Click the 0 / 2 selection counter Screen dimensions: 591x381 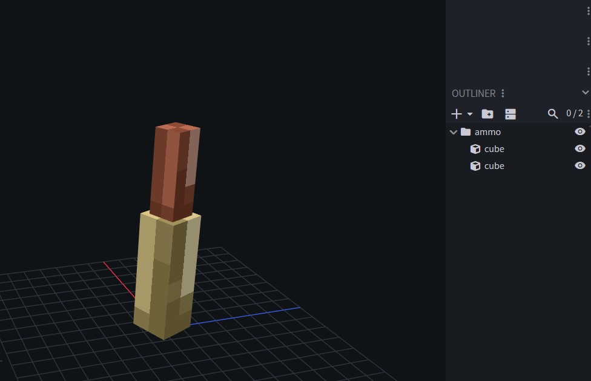pyautogui.click(x=575, y=113)
